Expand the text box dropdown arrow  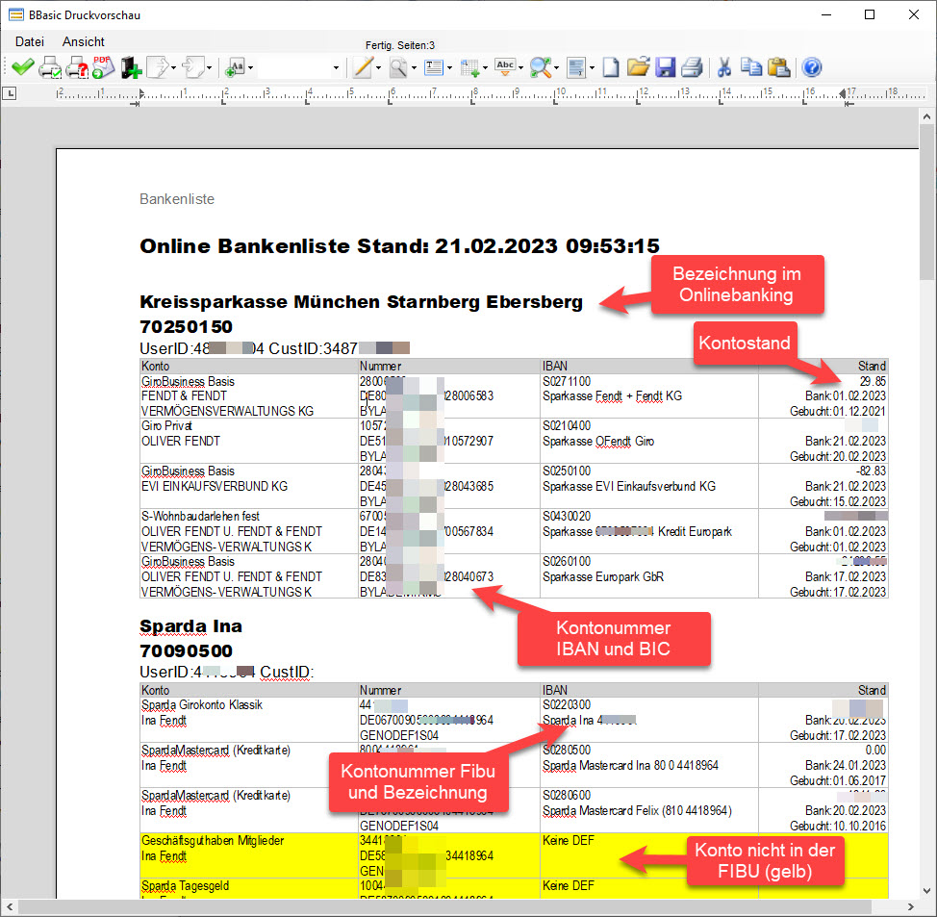[449, 68]
